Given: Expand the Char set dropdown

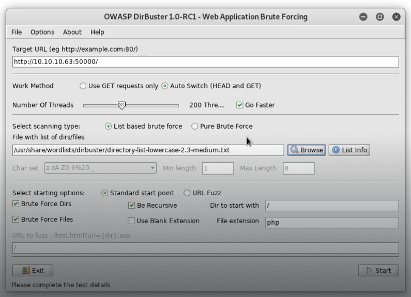Looking at the screenshot, I should 152,168.
